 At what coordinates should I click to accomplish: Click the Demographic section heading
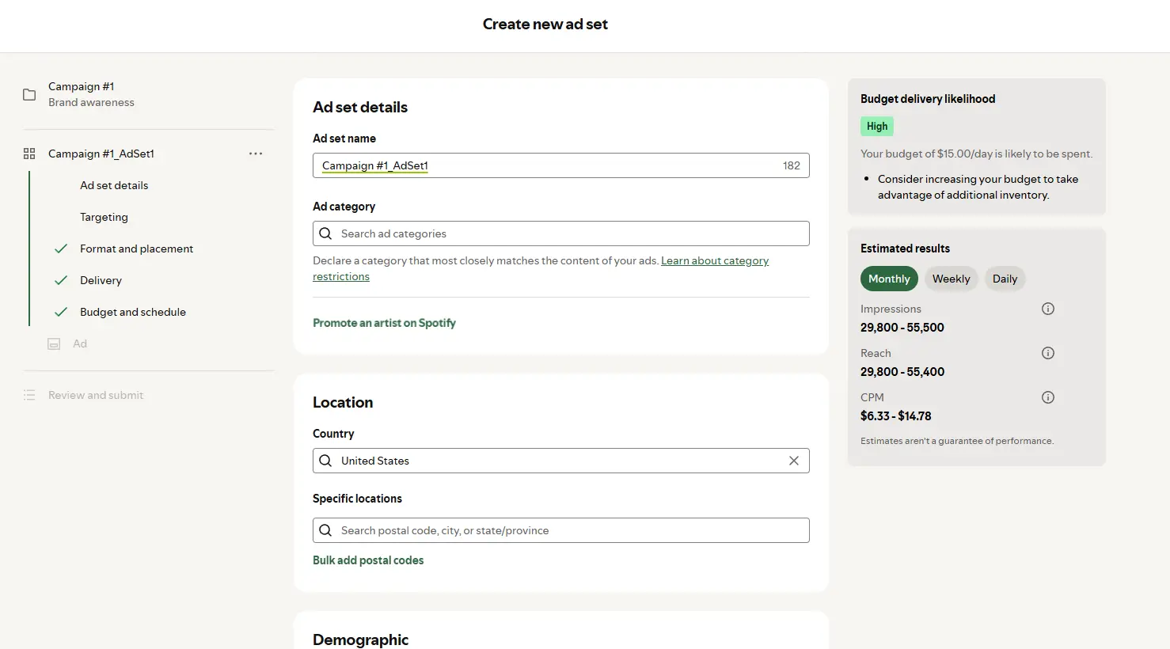[x=360, y=640]
